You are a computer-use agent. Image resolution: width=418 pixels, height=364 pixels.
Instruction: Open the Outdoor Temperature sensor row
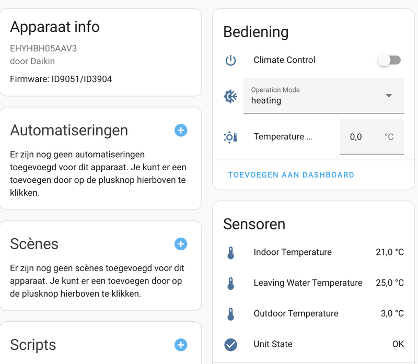click(296, 314)
